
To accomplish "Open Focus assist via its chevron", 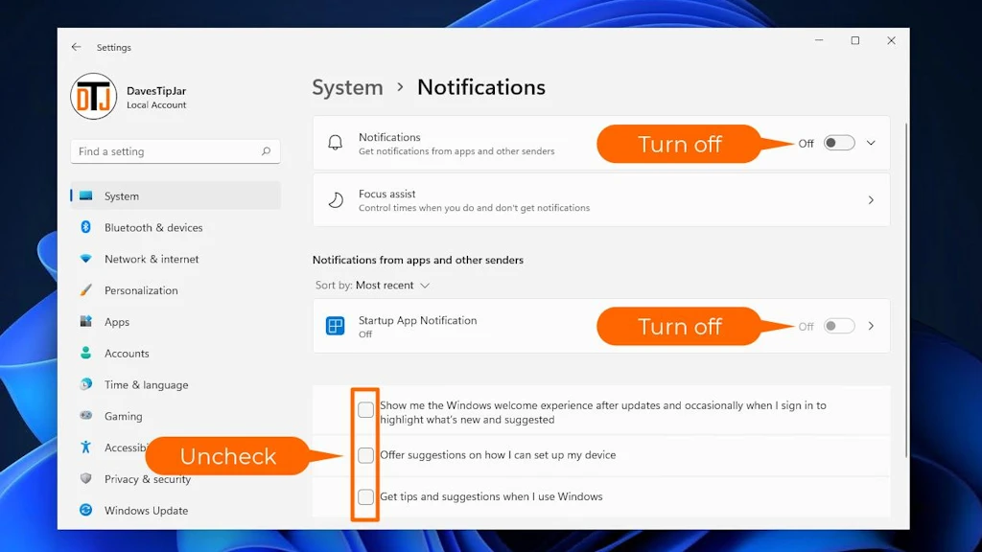I will (871, 200).
